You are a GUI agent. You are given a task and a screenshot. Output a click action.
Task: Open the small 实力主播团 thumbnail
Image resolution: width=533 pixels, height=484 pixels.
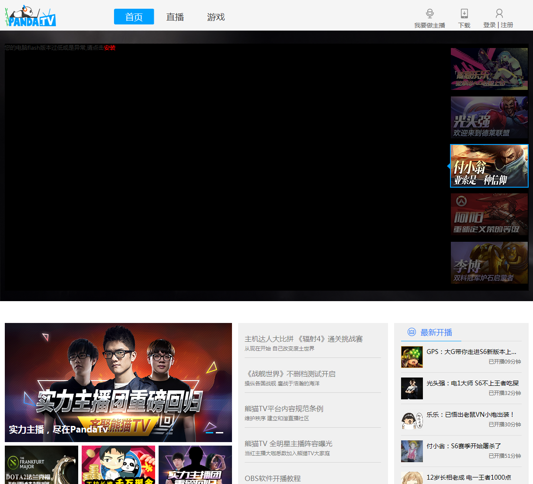pos(195,465)
